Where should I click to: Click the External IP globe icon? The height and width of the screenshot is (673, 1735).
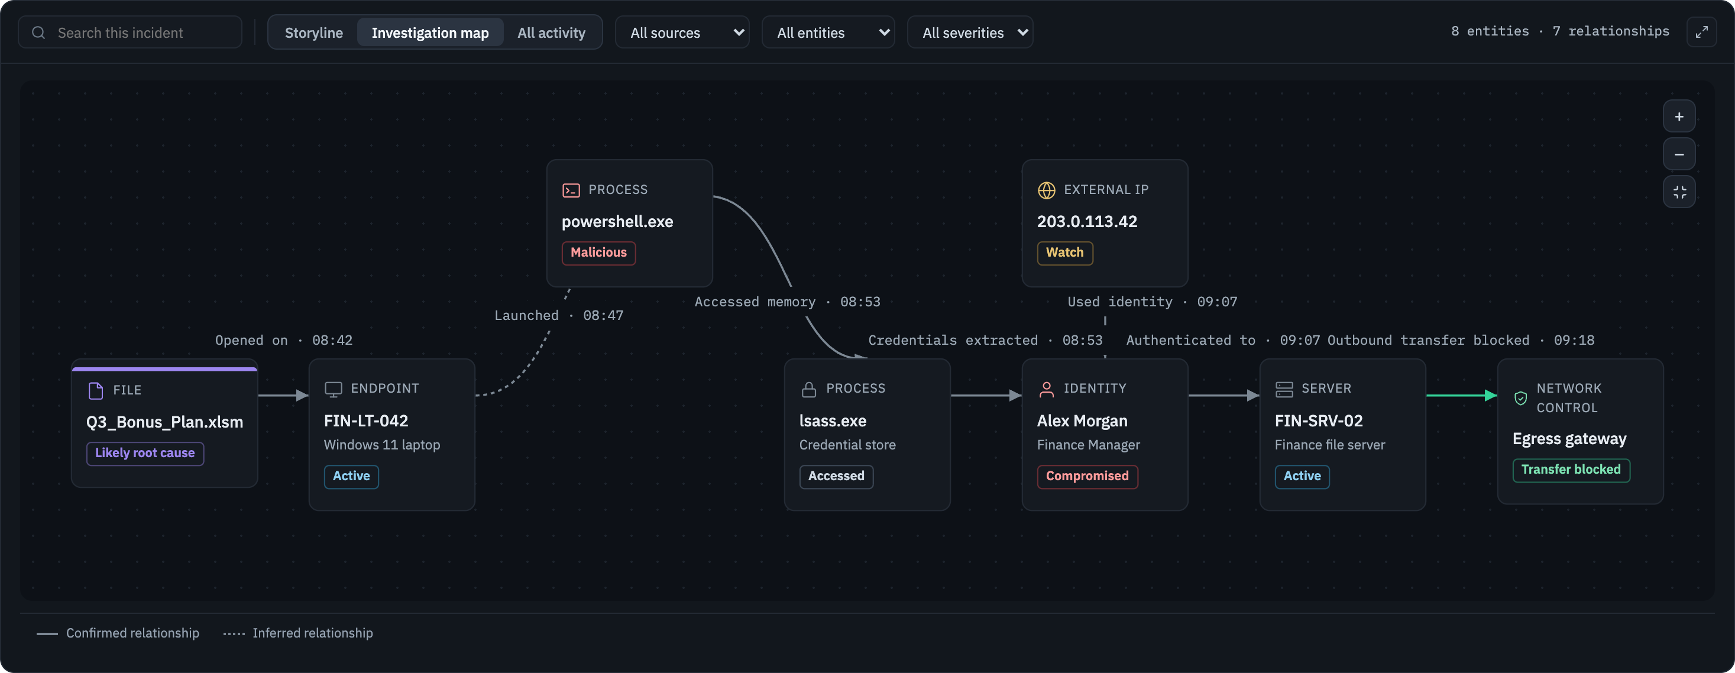pos(1046,190)
